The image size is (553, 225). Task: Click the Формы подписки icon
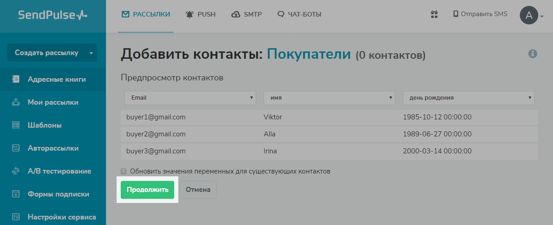tap(16, 194)
